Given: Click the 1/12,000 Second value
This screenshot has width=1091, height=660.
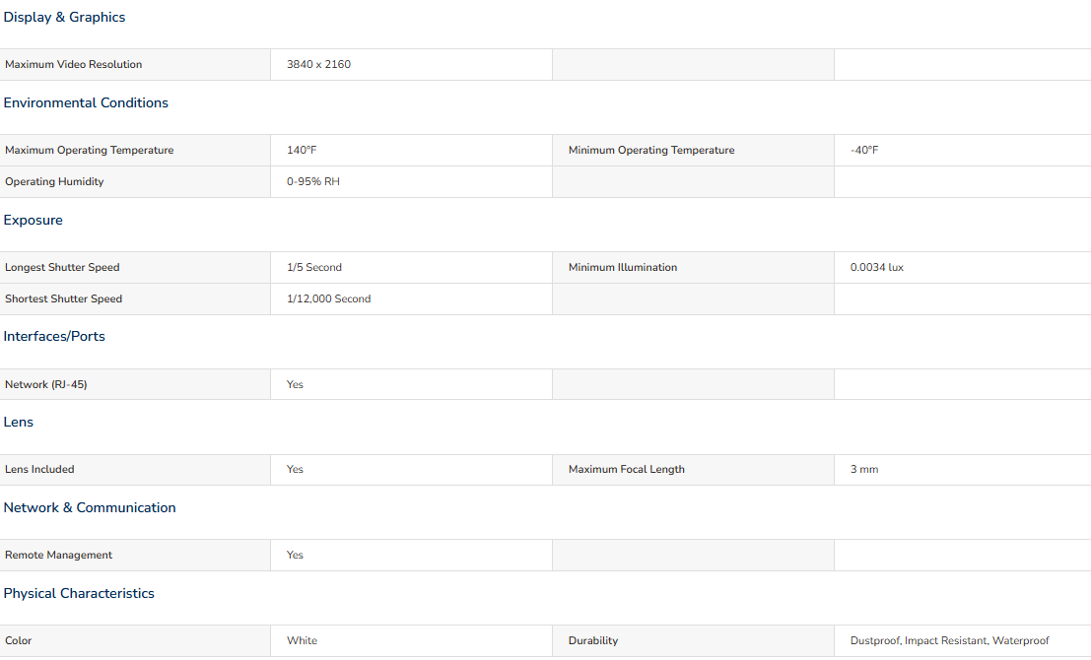Looking at the screenshot, I should [x=328, y=299].
